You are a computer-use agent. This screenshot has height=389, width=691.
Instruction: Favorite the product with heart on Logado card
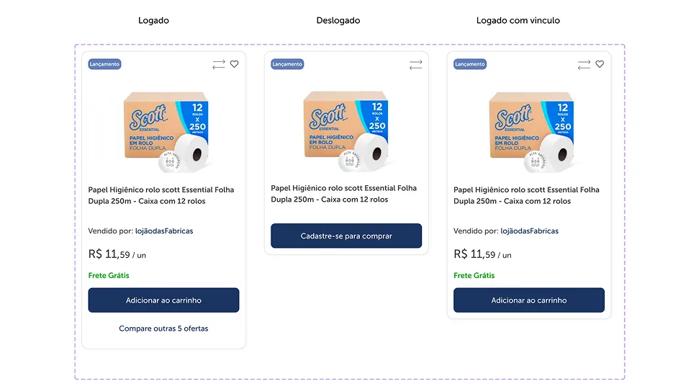[x=235, y=64]
